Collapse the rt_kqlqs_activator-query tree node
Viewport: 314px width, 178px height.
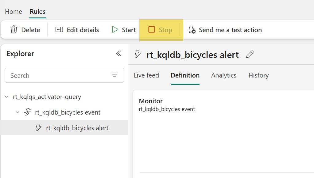(x=7, y=97)
